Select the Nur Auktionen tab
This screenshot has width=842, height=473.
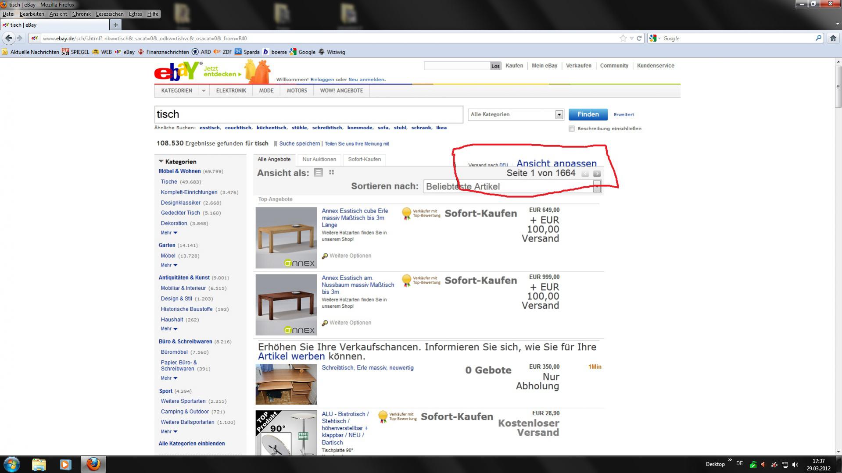pos(319,160)
